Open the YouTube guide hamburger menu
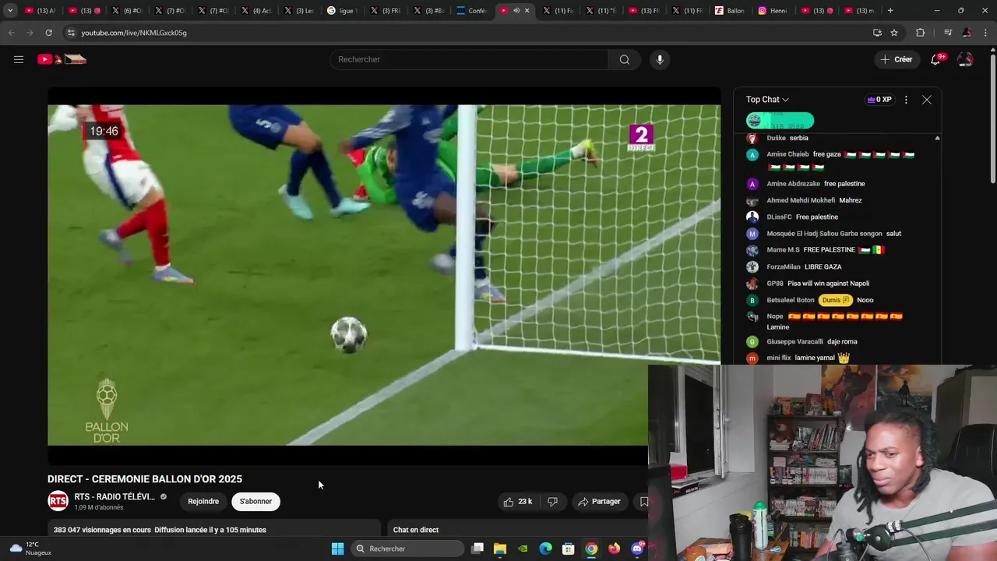The width and height of the screenshot is (997, 561). (x=19, y=59)
